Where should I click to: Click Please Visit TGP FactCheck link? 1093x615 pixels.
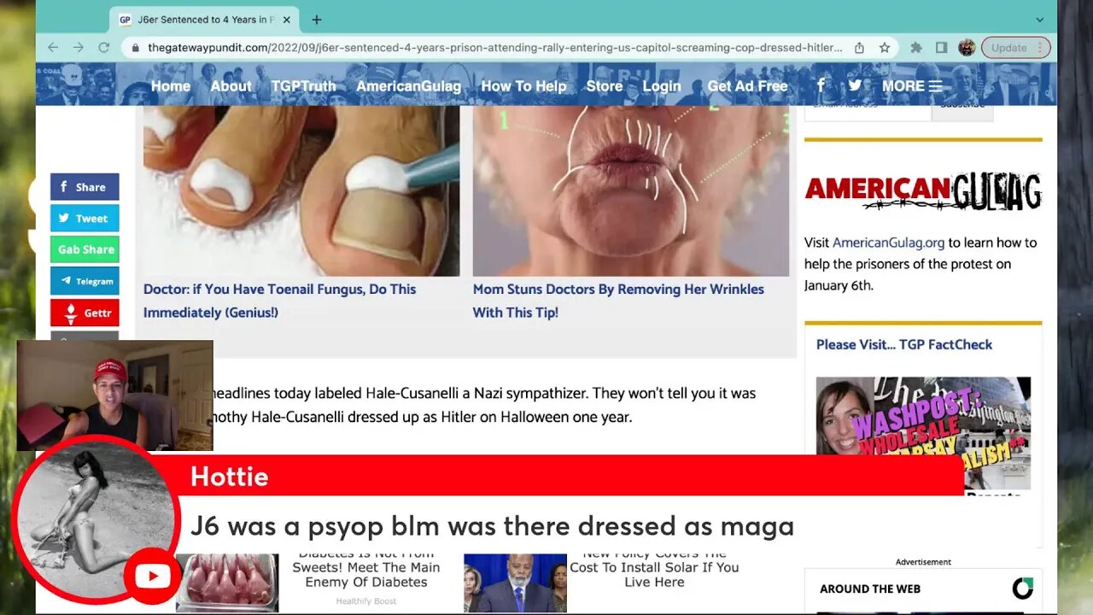[904, 344]
